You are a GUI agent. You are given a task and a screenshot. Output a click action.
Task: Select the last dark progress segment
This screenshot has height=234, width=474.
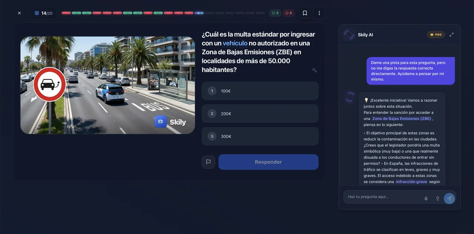point(260,13)
